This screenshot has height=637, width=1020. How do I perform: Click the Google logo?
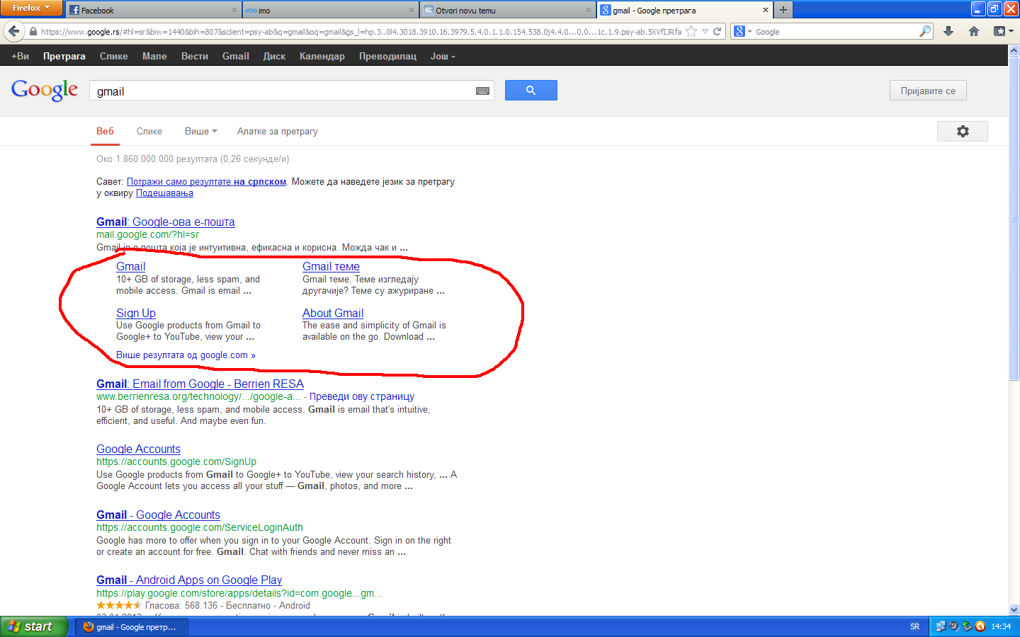tap(45, 90)
